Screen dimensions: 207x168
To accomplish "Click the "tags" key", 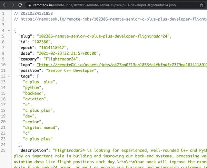I will (x=25, y=76).
